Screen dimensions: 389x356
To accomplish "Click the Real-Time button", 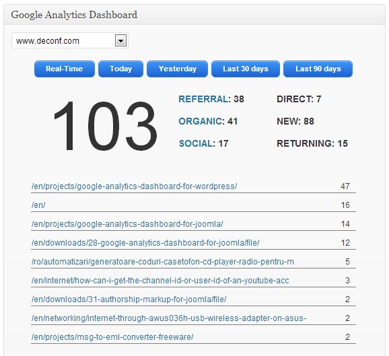I will (65, 69).
